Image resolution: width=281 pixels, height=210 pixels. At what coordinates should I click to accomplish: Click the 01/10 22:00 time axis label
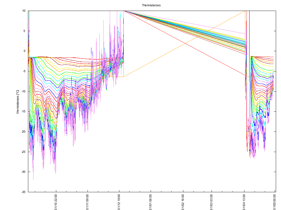[56, 202]
